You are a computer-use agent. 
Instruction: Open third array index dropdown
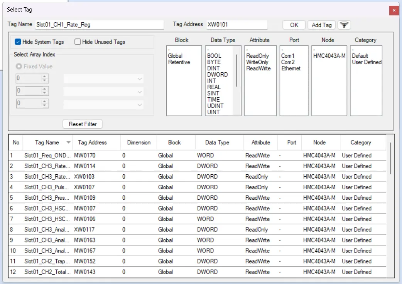pos(103,104)
